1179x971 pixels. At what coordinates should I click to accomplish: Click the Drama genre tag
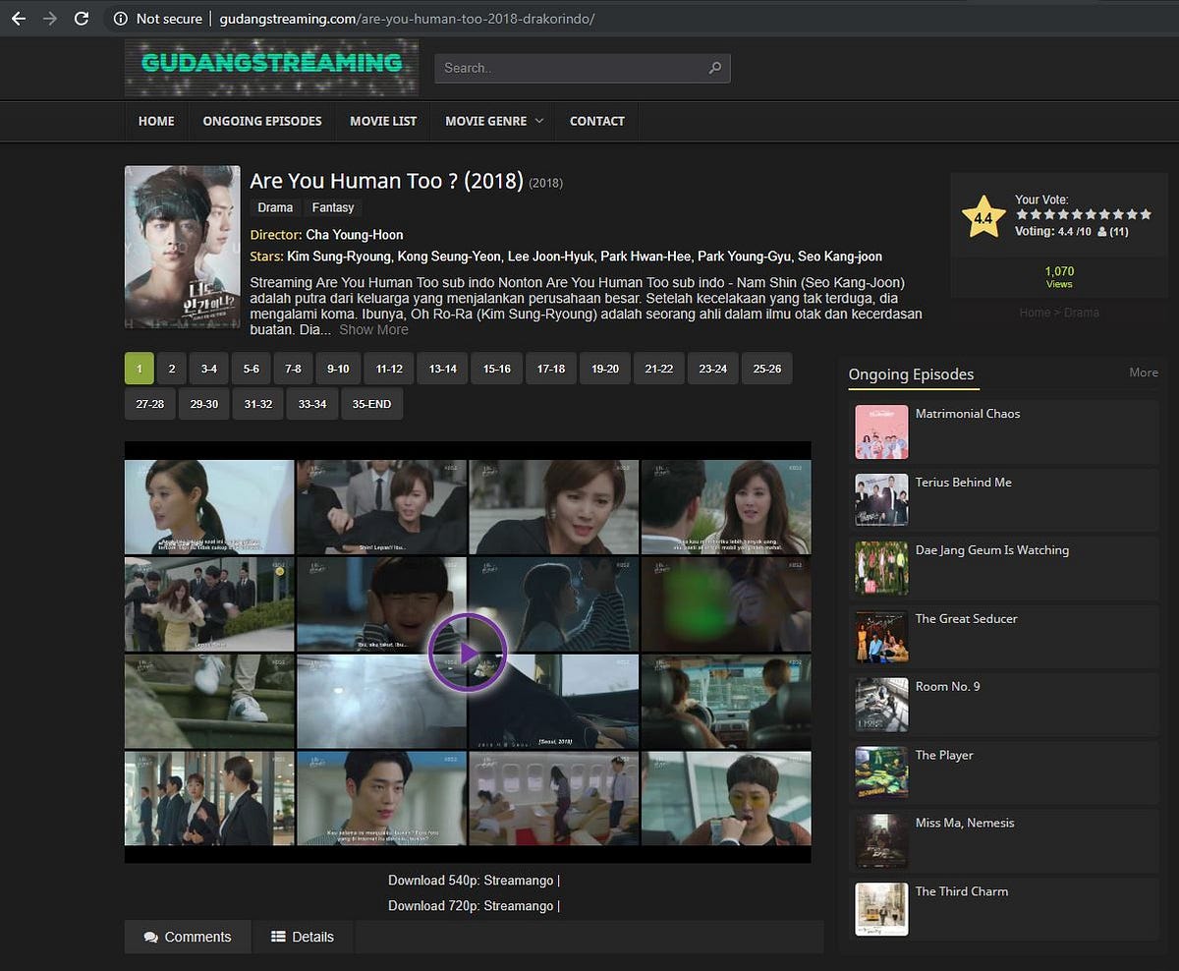click(275, 207)
